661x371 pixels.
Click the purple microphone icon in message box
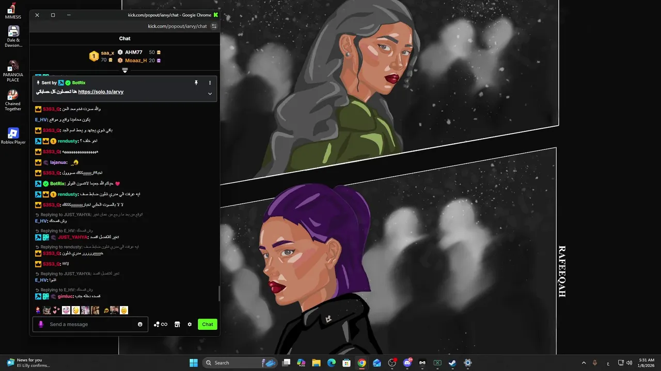point(41,324)
